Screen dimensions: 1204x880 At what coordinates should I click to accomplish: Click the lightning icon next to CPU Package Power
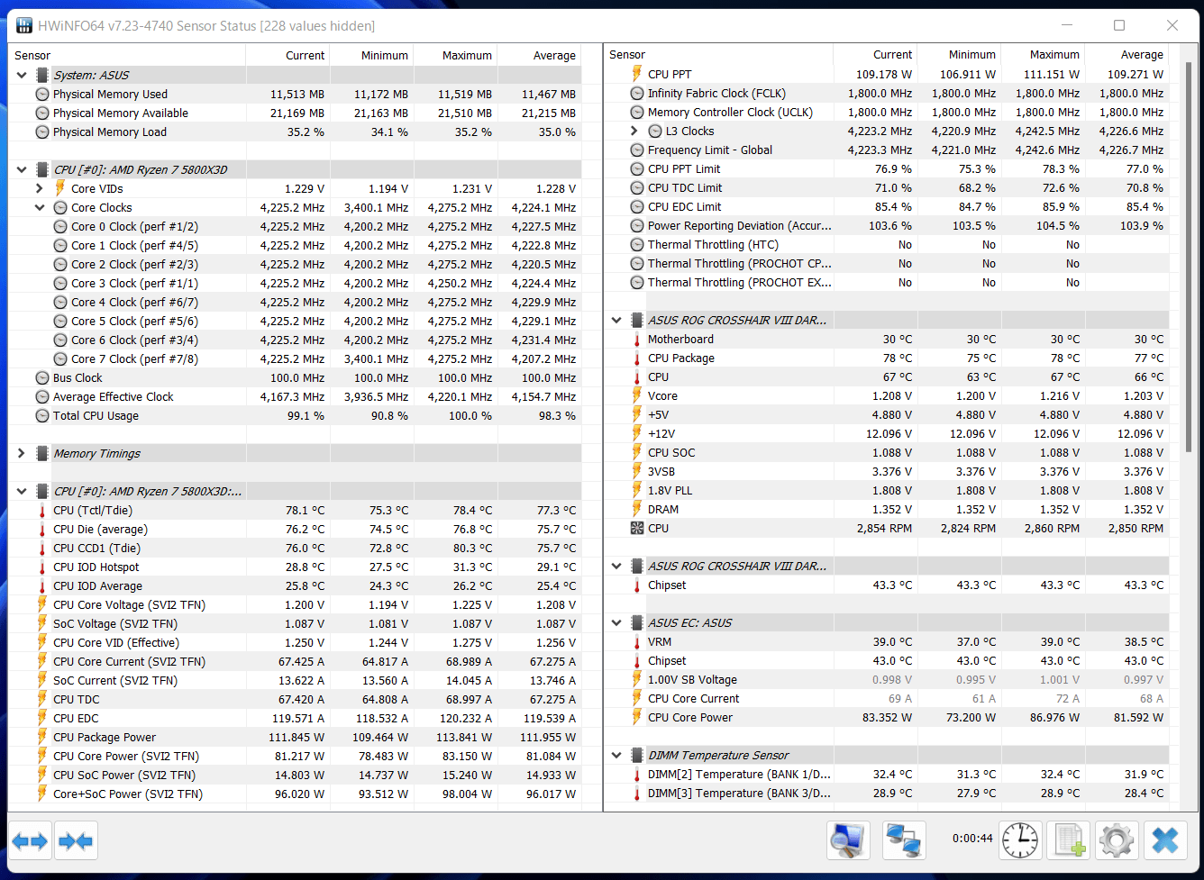pos(42,738)
